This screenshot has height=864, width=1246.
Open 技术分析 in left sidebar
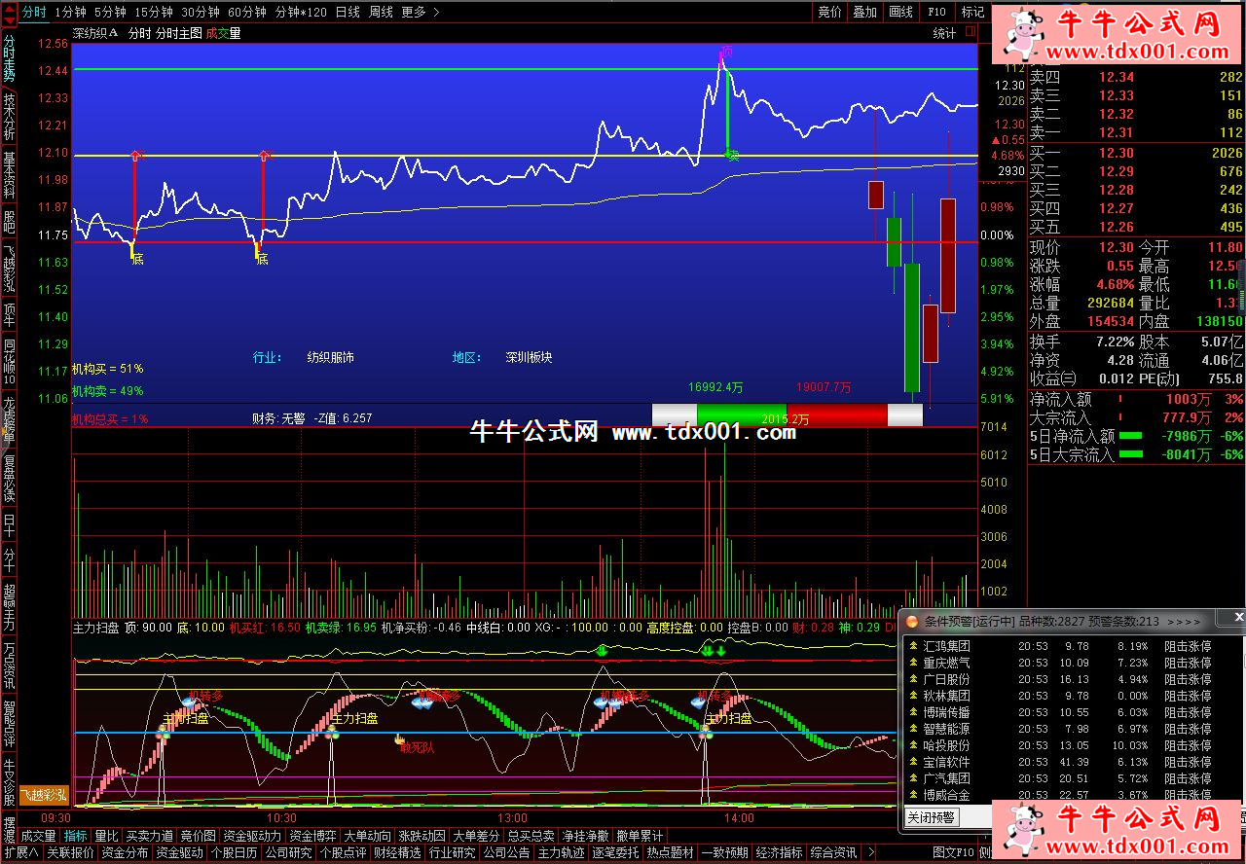pyautogui.click(x=9, y=117)
